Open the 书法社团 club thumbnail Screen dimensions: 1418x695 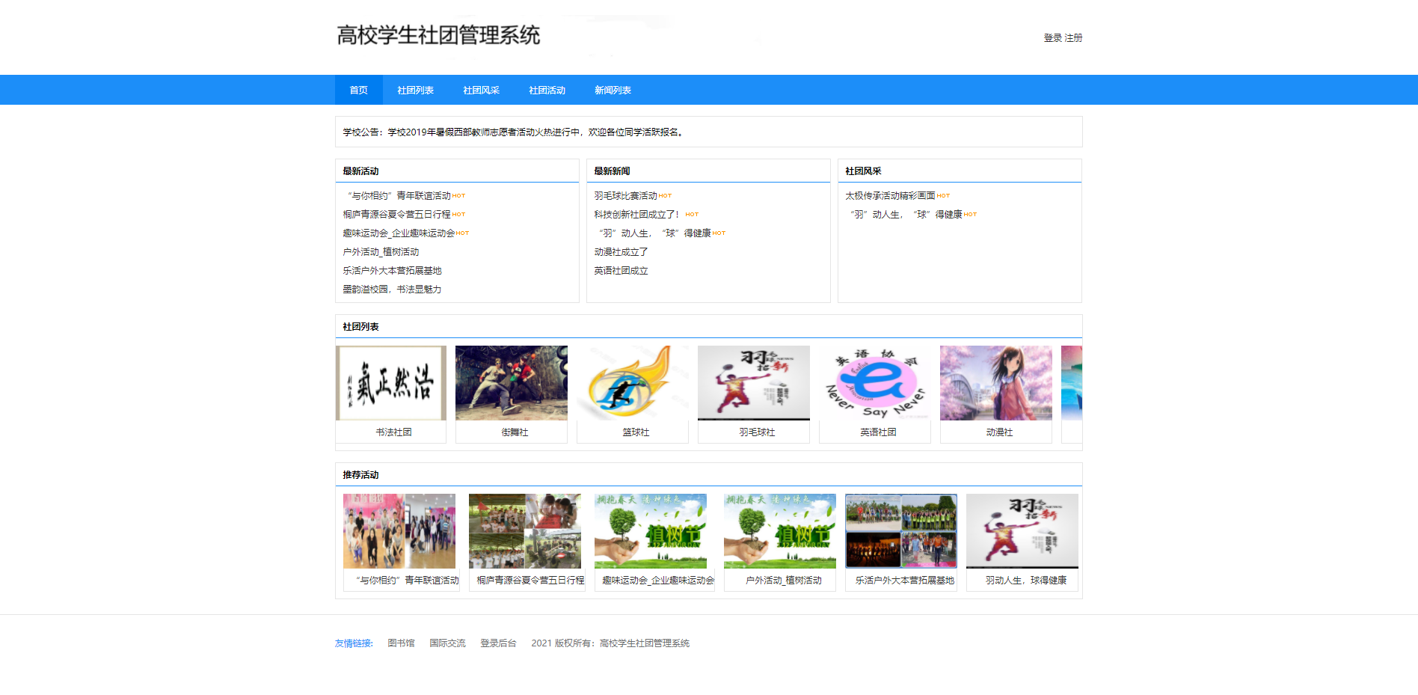click(390, 382)
